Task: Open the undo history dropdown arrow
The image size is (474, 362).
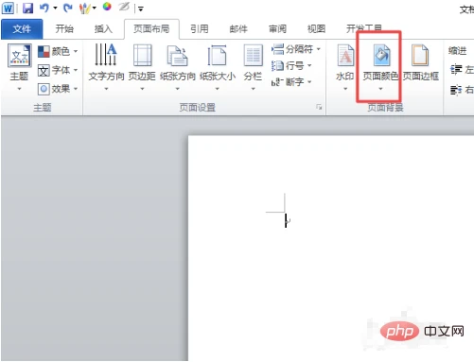Action: click(x=55, y=9)
